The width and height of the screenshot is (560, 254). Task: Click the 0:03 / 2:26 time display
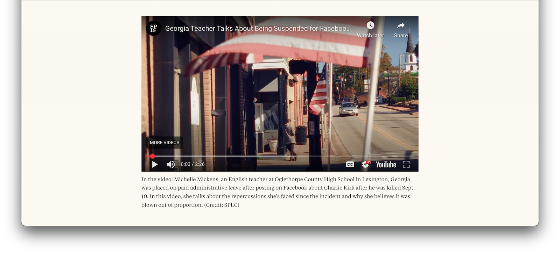(192, 164)
